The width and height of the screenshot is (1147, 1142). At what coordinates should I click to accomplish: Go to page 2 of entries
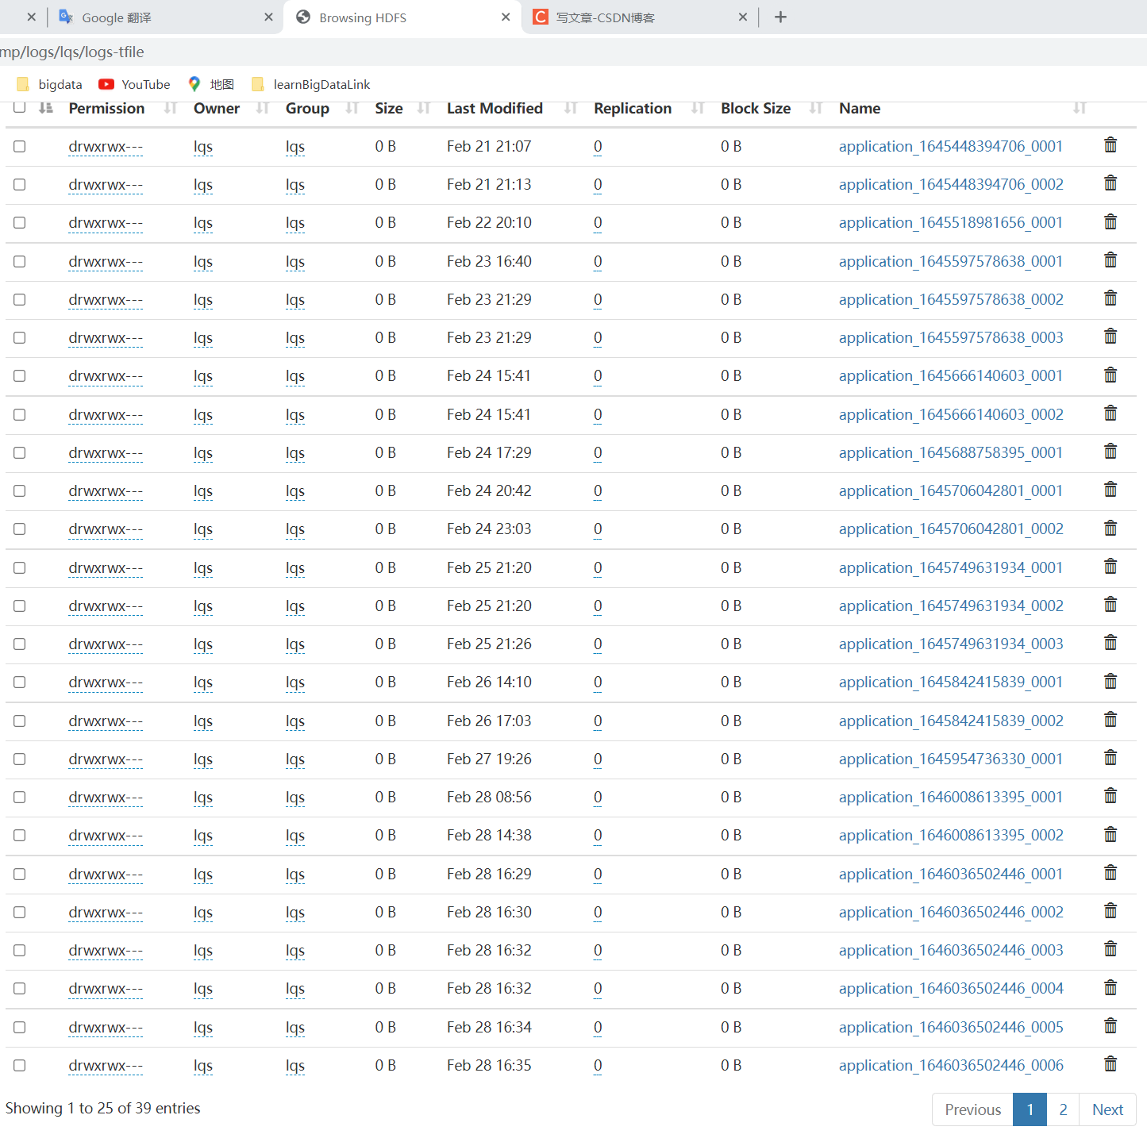pyautogui.click(x=1063, y=1109)
